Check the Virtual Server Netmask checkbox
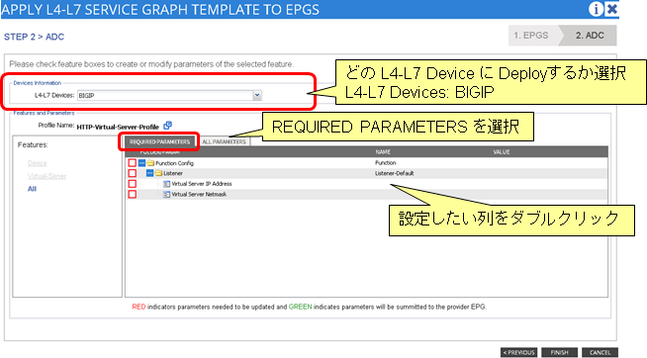Viewport: 647px width, 358px height. tap(132, 194)
